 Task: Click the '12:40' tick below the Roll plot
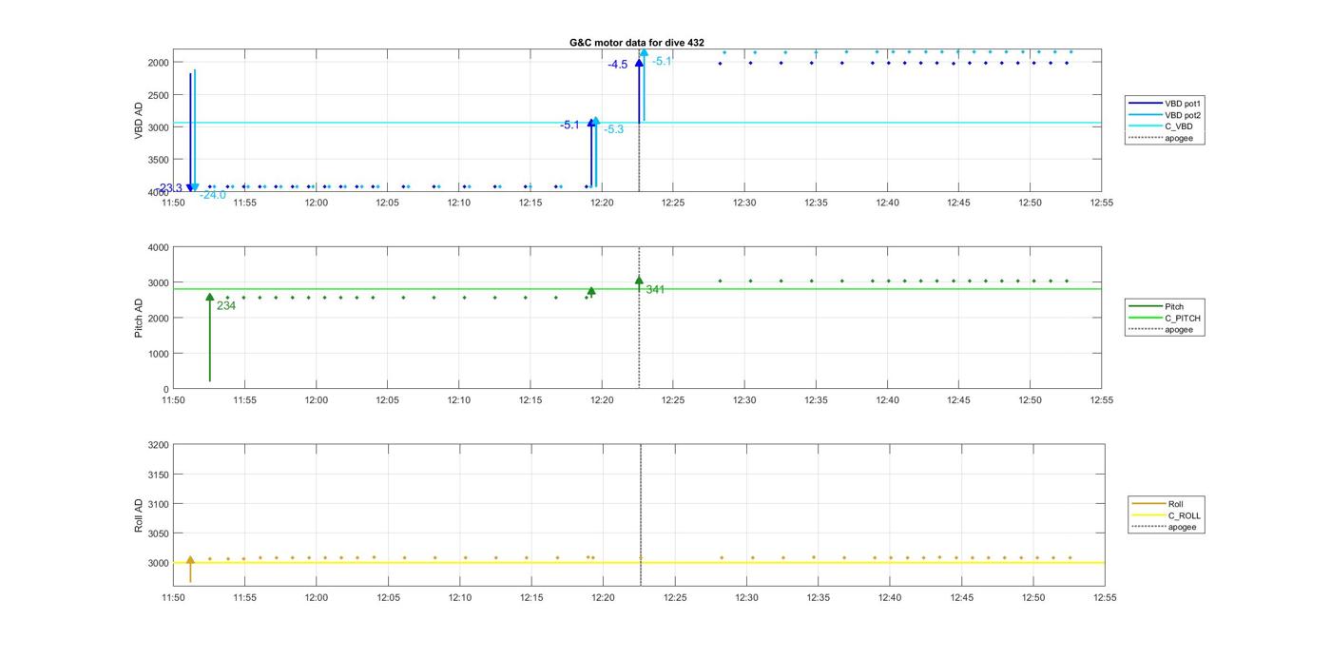(890, 598)
